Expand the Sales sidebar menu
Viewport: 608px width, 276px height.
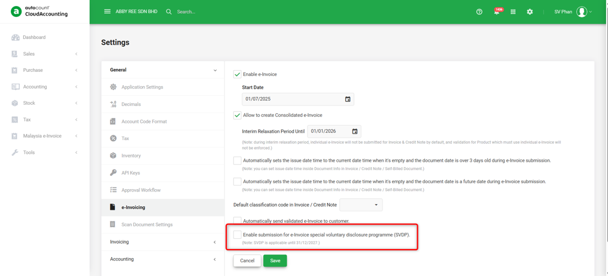(x=45, y=53)
